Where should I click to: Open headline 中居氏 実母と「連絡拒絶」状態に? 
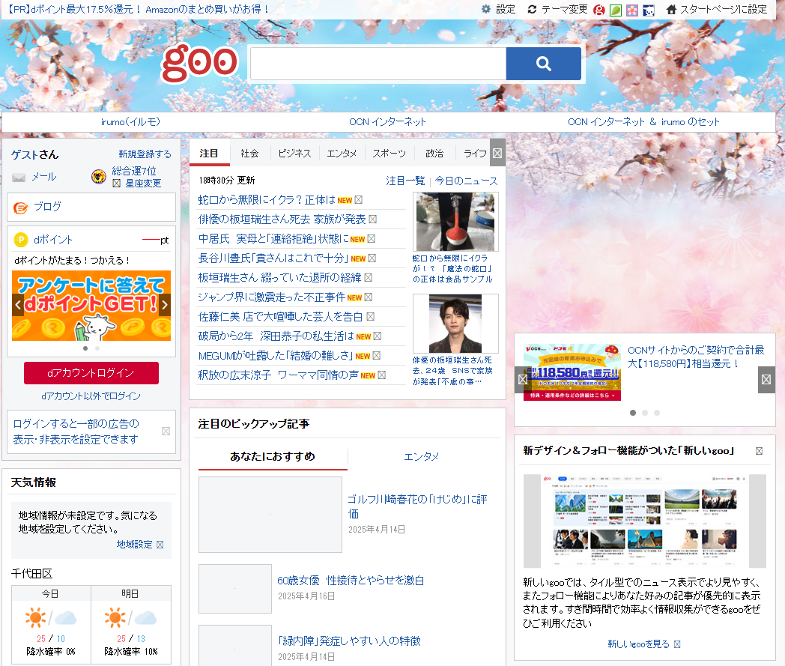pyautogui.click(x=274, y=239)
